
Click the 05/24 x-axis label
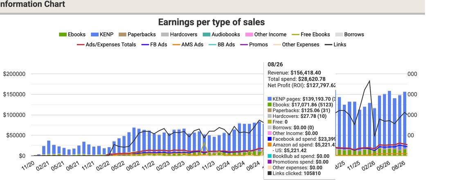click(x=239, y=165)
